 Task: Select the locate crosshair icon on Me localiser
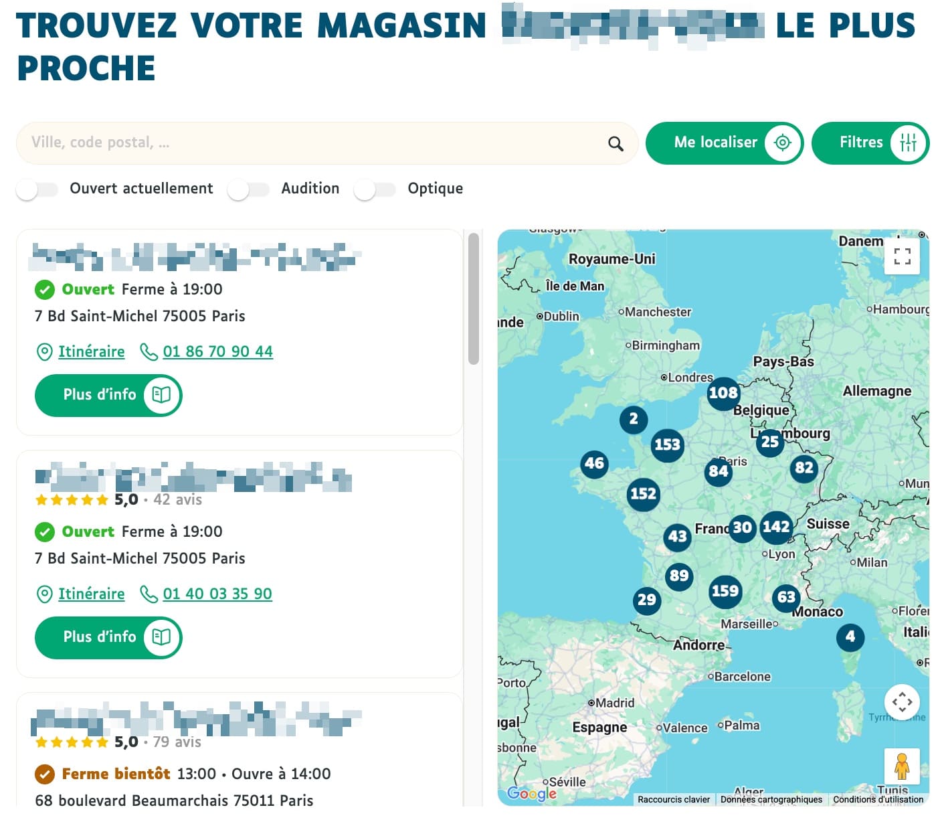tap(781, 143)
